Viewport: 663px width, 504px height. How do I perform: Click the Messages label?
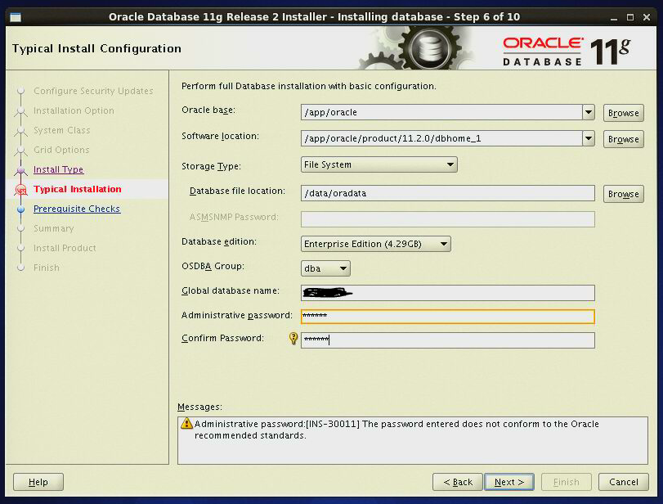(199, 407)
